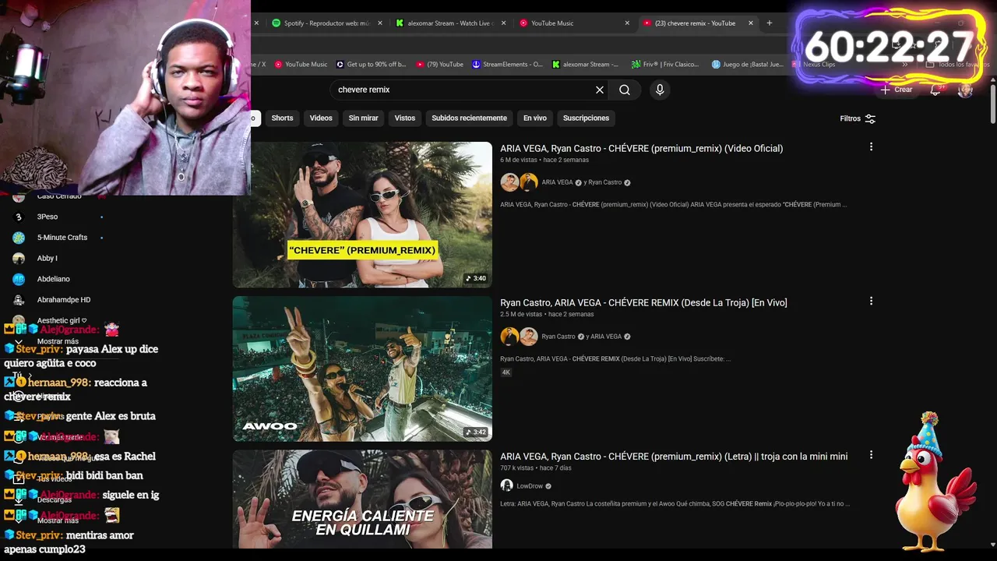Open the Filtros filter icon

coord(870,118)
